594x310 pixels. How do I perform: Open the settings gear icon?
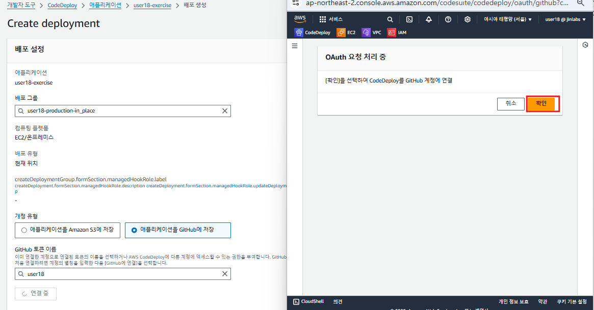point(468,19)
